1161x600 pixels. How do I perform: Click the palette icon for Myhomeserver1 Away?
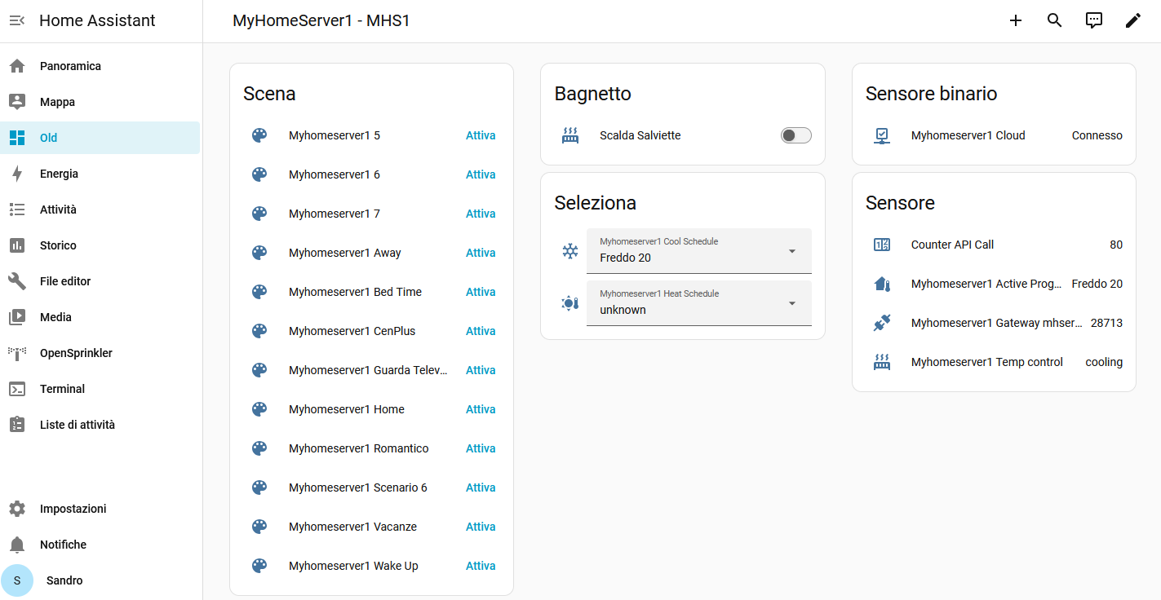click(259, 253)
